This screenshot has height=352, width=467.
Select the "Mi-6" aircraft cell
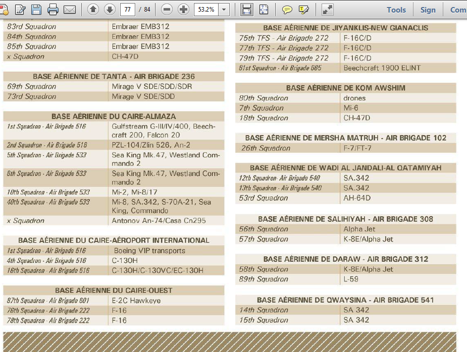click(351, 108)
